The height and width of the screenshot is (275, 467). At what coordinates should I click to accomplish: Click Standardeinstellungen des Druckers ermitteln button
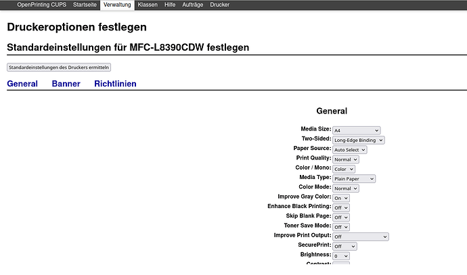59,67
